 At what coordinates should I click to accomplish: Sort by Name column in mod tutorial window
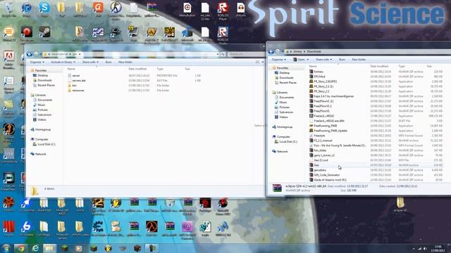pyautogui.click(x=71, y=69)
